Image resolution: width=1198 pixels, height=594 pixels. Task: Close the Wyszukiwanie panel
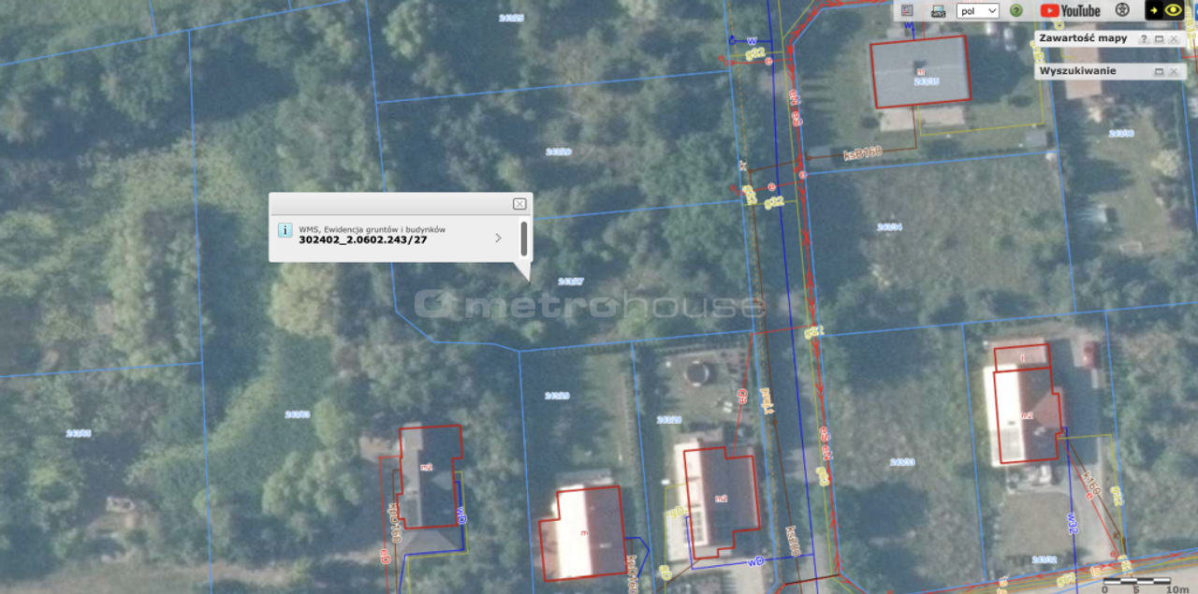(1174, 72)
